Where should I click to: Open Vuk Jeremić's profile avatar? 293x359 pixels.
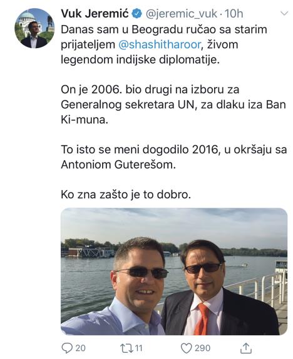click(34, 28)
